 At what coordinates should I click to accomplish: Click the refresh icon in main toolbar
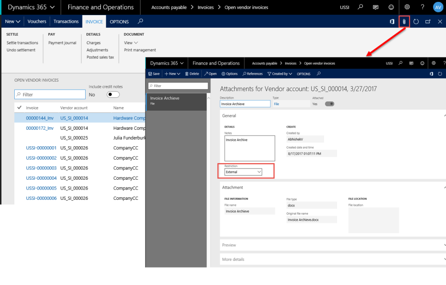point(416,21)
